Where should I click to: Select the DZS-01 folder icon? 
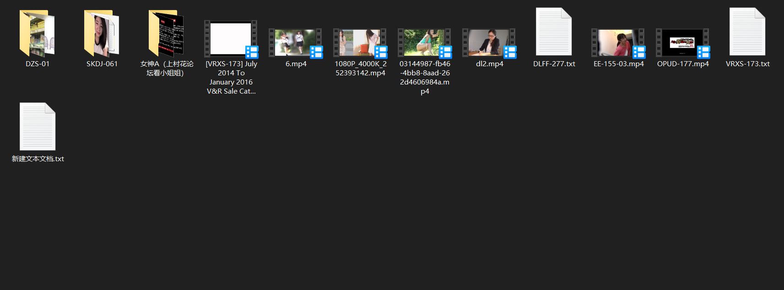tap(37, 33)
